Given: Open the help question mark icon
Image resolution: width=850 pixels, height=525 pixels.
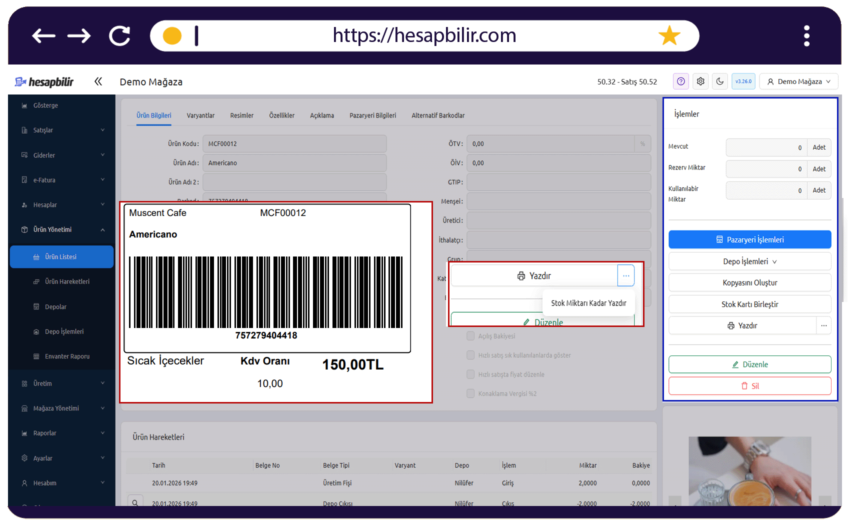Looking at the screenshot, I should 680,81.
